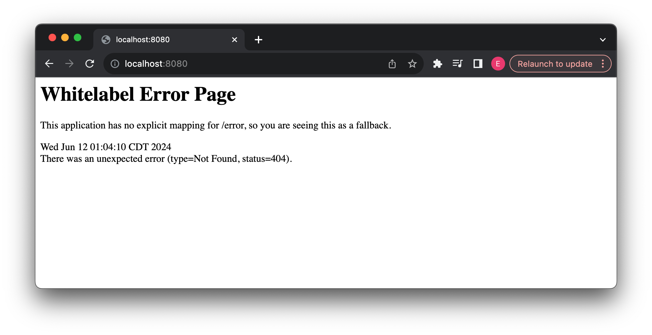
Task: Open a new tab with the plus
Action: coord(259,39)
